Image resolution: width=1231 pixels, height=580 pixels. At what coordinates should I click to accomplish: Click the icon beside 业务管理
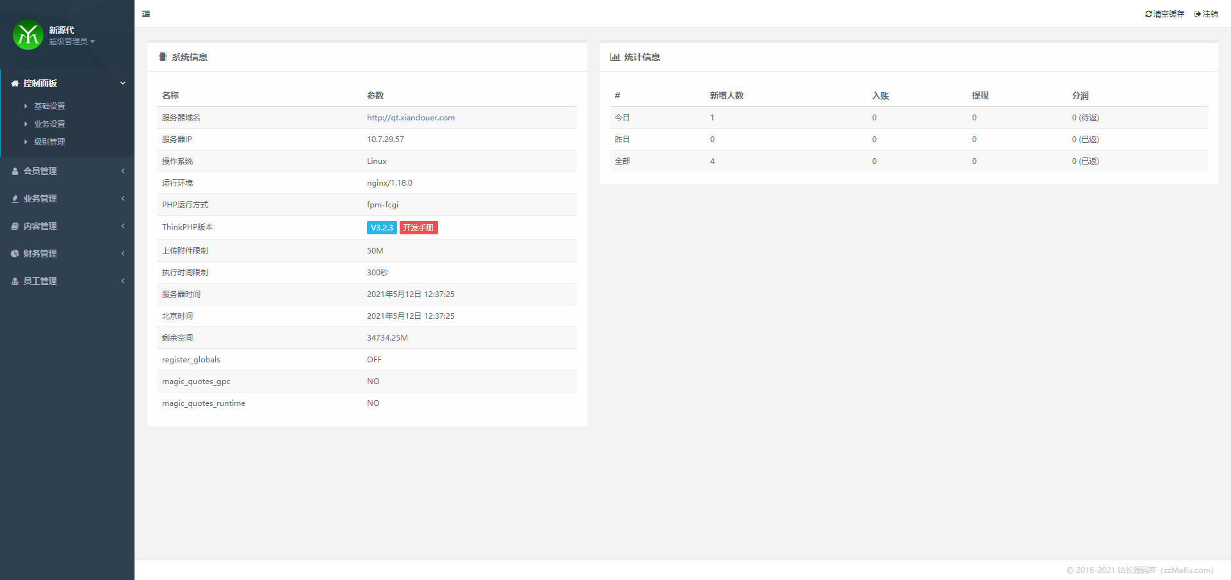point(15,198)
